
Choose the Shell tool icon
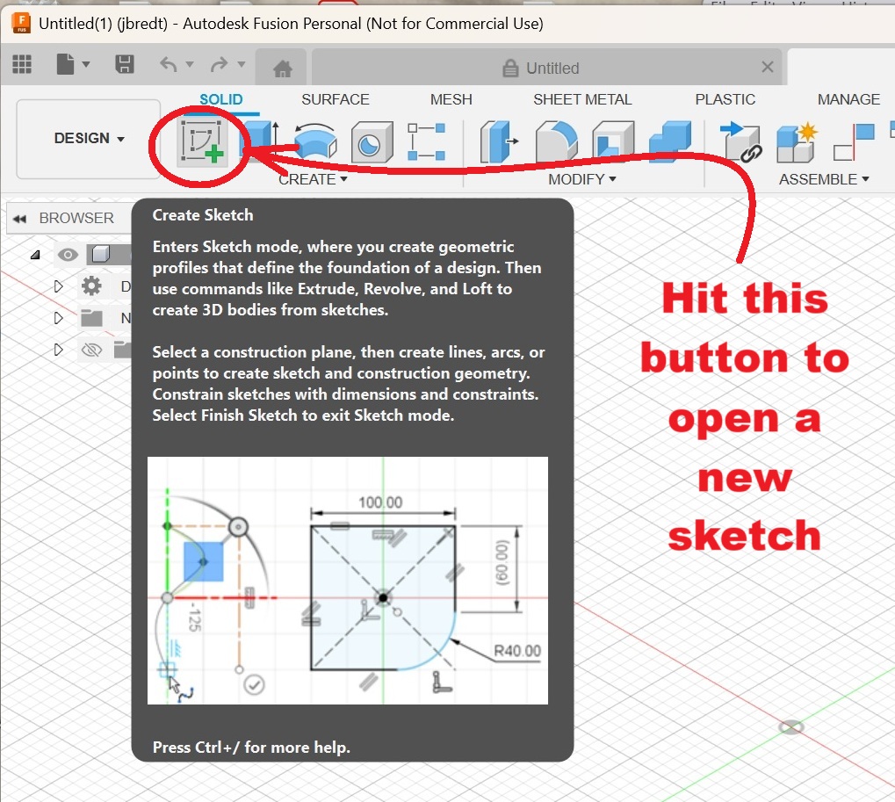[612, 141]
